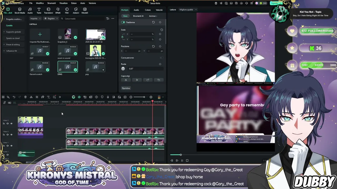The width and height of the screenshot is (337, 189).
Task: Delete selected clip with trash icon
Action: point(25,97)
